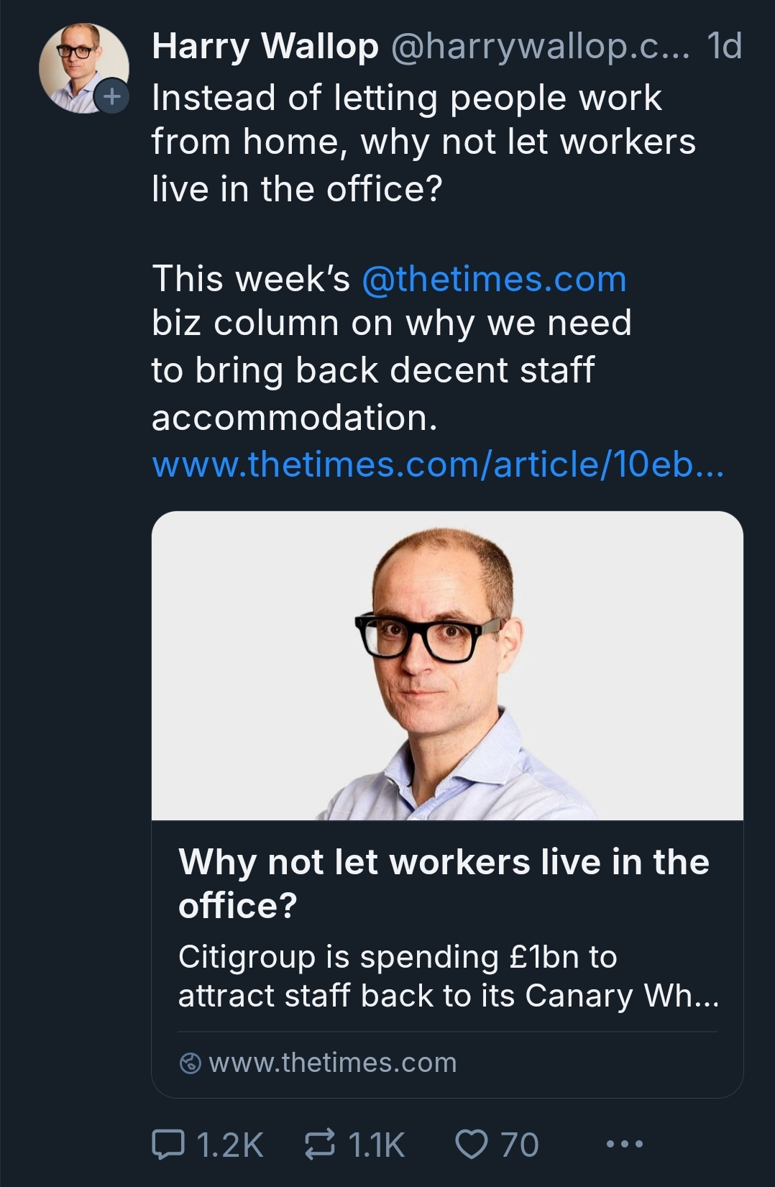Open the article preview image
The height and width of the screenshot is (1187, 775).
click(447, 666)
